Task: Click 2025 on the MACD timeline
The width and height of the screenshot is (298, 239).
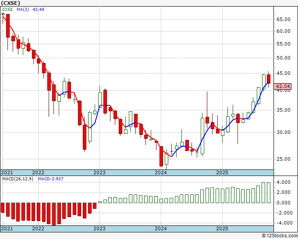Action: point(222,228)
